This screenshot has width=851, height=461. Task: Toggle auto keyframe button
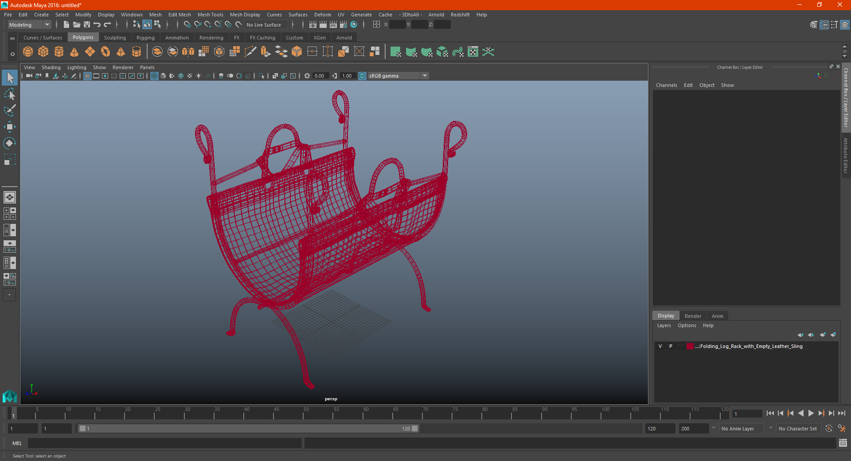pyautogui.click(x=829, y=429)
